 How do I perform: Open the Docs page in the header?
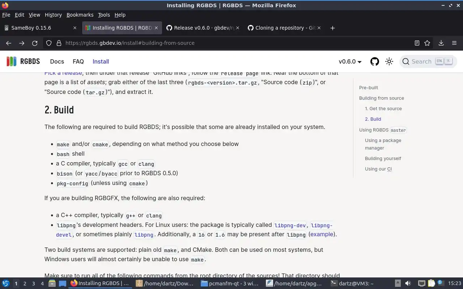tap(57, 61)
